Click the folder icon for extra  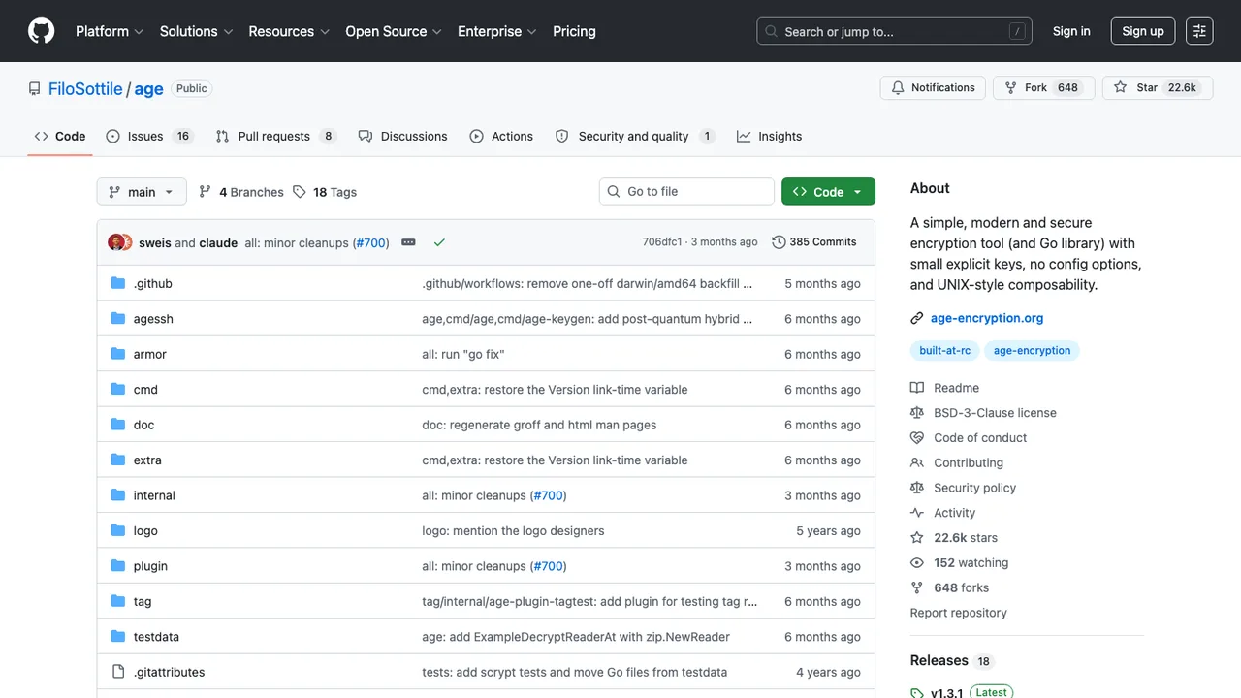[118, 460]
